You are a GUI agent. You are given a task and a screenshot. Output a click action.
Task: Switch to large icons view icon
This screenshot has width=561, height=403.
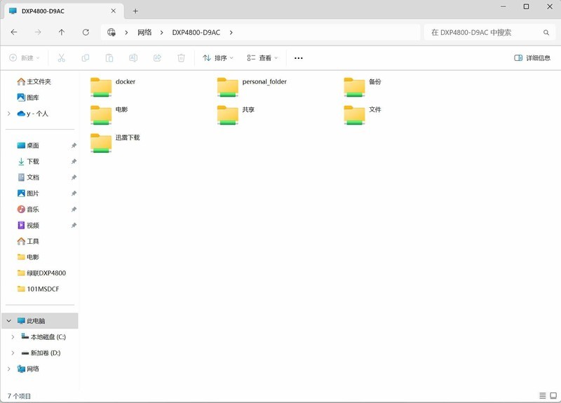pos(553,395)
